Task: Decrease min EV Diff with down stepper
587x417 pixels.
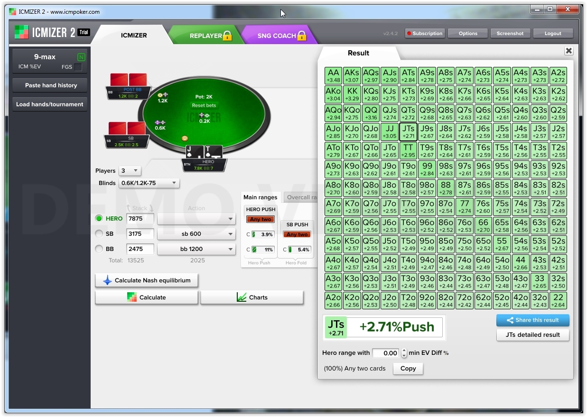Action: 404,355
